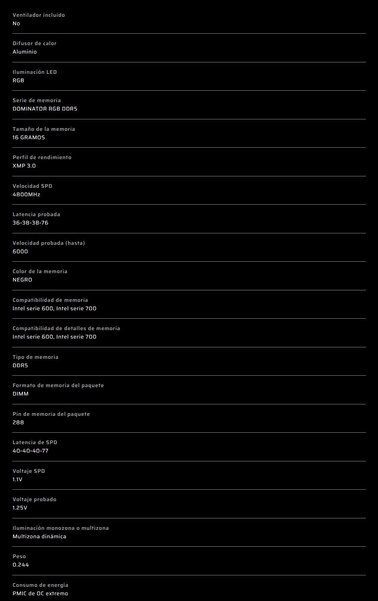Click the '1.25V' tested voltage value
Viewport: 378px width, 601px height.
click(20, 508)
